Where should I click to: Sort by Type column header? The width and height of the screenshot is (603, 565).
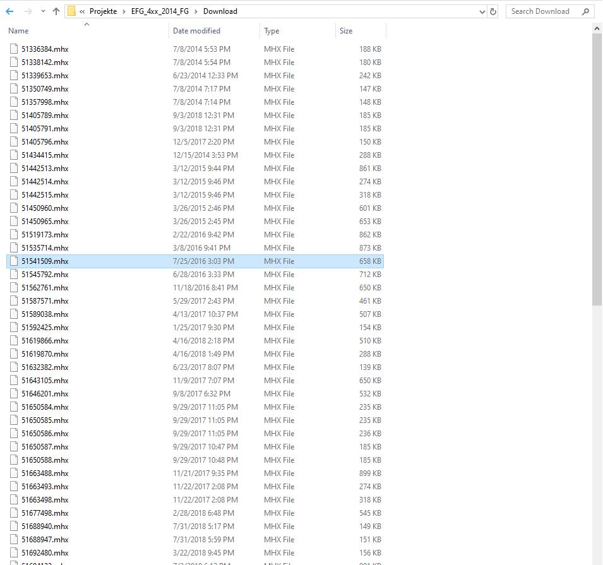(x=272, y=31)
